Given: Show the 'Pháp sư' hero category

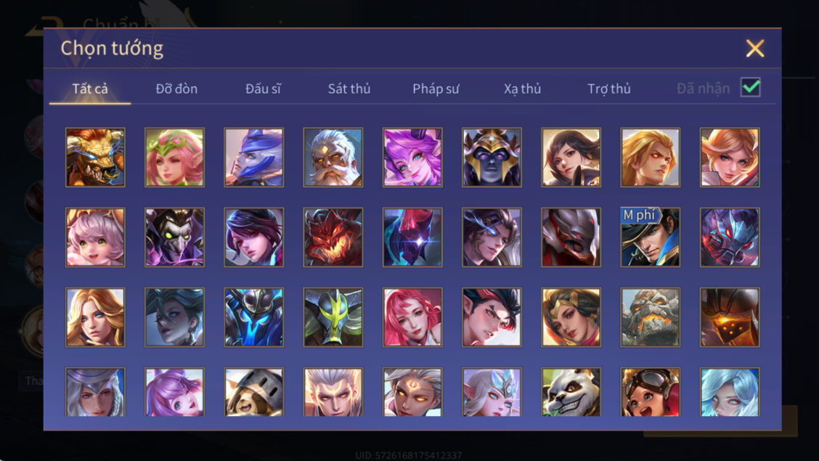Looking at the screenshot, I should [x=436, y=89].
